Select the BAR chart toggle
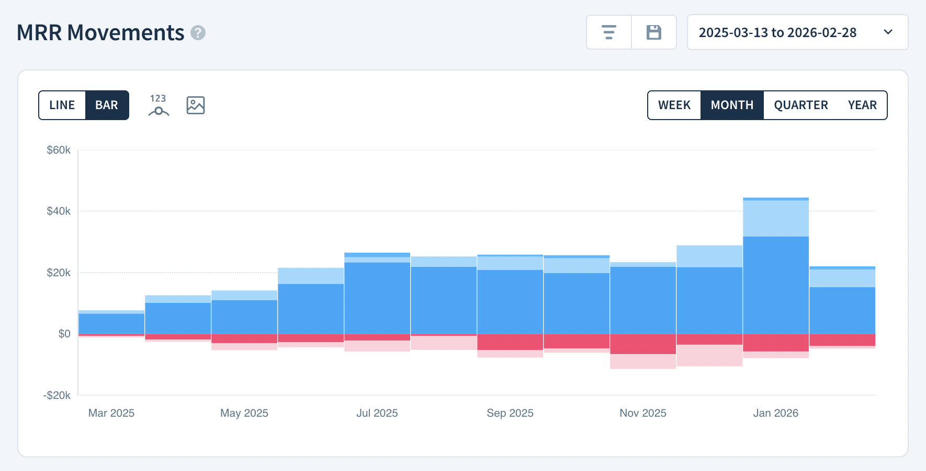The width and height of the screenshot is (926, 471). [x=107, y=105]
